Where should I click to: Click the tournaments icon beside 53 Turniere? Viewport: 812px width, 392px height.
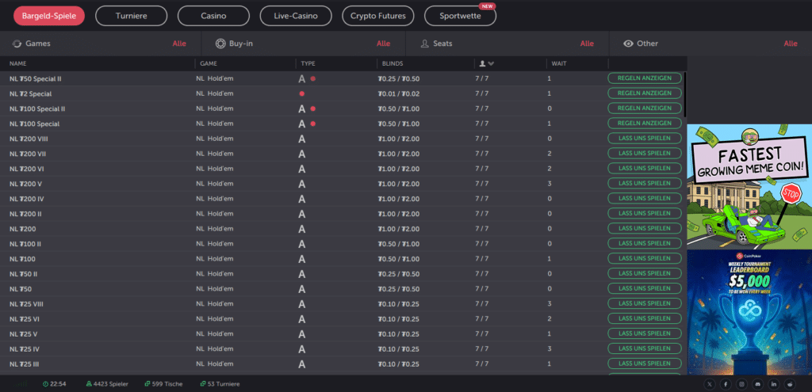click(x=202, y=384)
